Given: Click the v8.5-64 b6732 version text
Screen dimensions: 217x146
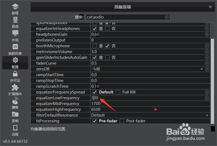Looking at the screenshot, I should pos(15,141).
